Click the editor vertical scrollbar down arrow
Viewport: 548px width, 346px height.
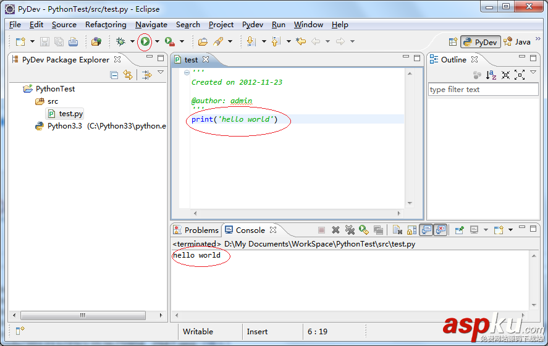click(x=410, y=203)
